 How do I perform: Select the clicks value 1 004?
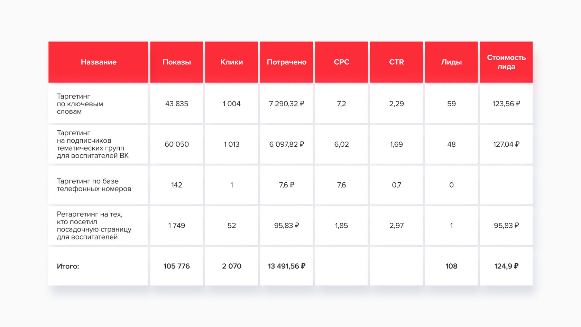[232, 104]
